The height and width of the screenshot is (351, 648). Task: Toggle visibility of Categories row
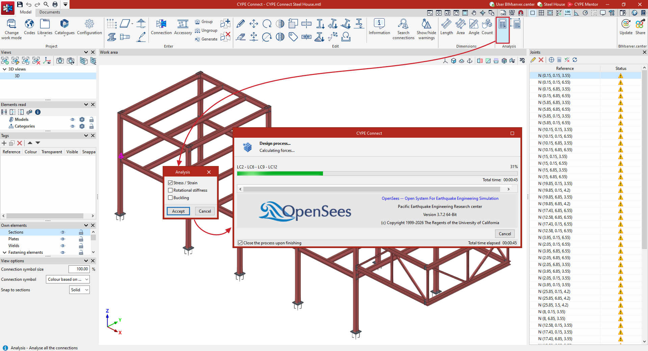tap(72, 126)
